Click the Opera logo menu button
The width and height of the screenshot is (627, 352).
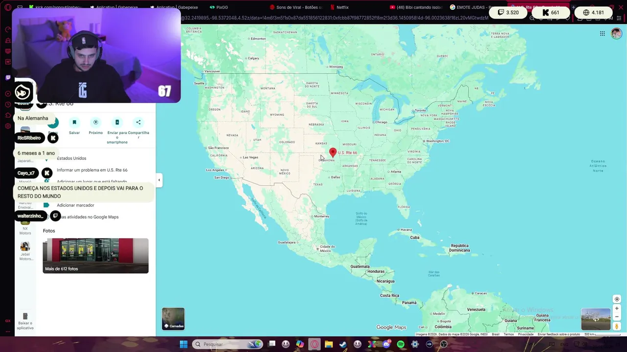(8, 7)
